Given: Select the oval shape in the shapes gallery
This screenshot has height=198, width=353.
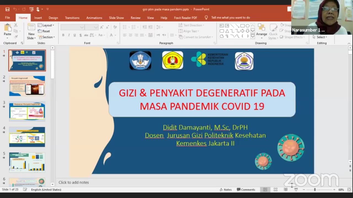Looking at the screenshot, I should tap(247, 26).
